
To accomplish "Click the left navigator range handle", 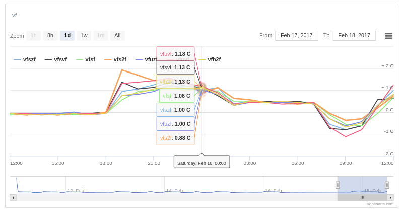I will [x=338, y=185].
